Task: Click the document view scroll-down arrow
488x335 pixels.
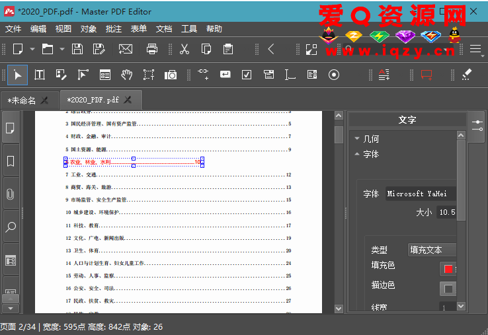Action: 339,309
